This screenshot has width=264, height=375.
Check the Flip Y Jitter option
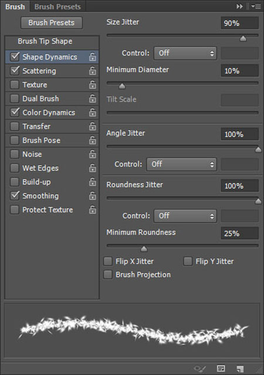[x=188, y=261]
